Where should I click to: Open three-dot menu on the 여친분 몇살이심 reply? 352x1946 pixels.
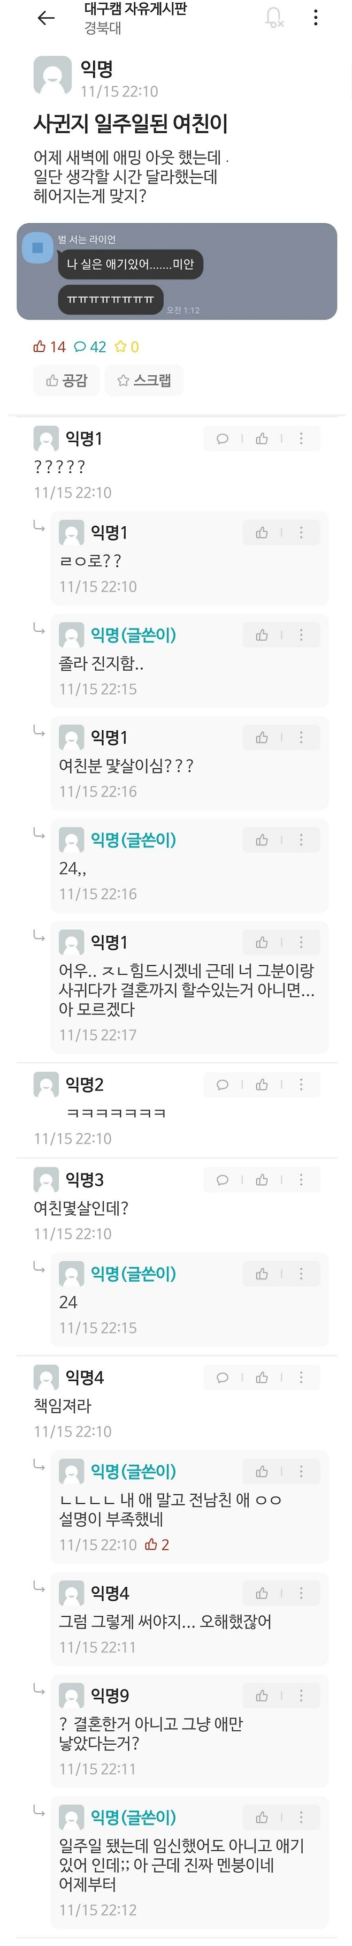[x=301, y=737]
